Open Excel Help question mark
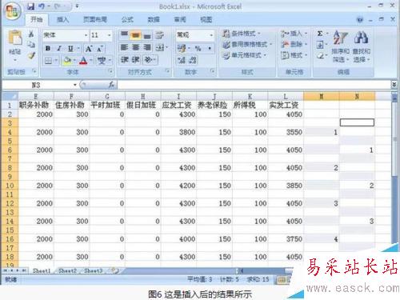This screenshot has width=400, height=300. 360,19
